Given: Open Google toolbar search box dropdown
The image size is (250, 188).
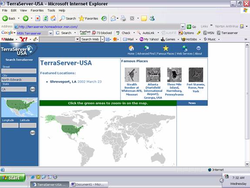Looking at the screenshot, I should point(50,33).
